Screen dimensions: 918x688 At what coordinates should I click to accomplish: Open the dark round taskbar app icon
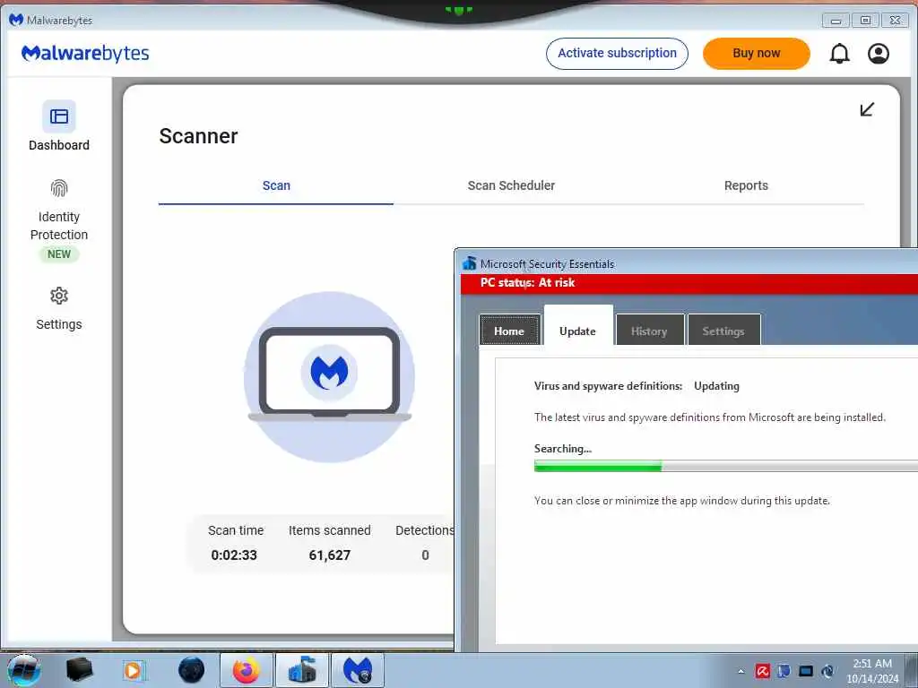191,670
